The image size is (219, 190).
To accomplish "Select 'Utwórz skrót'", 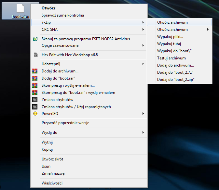I will (89, 159).
